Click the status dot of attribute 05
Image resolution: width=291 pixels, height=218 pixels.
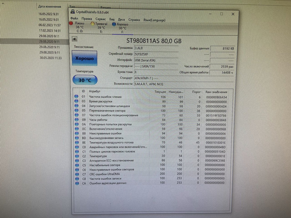76,110
